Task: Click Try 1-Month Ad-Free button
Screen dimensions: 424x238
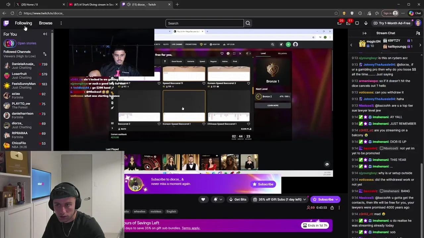Action: pos(392,23)
